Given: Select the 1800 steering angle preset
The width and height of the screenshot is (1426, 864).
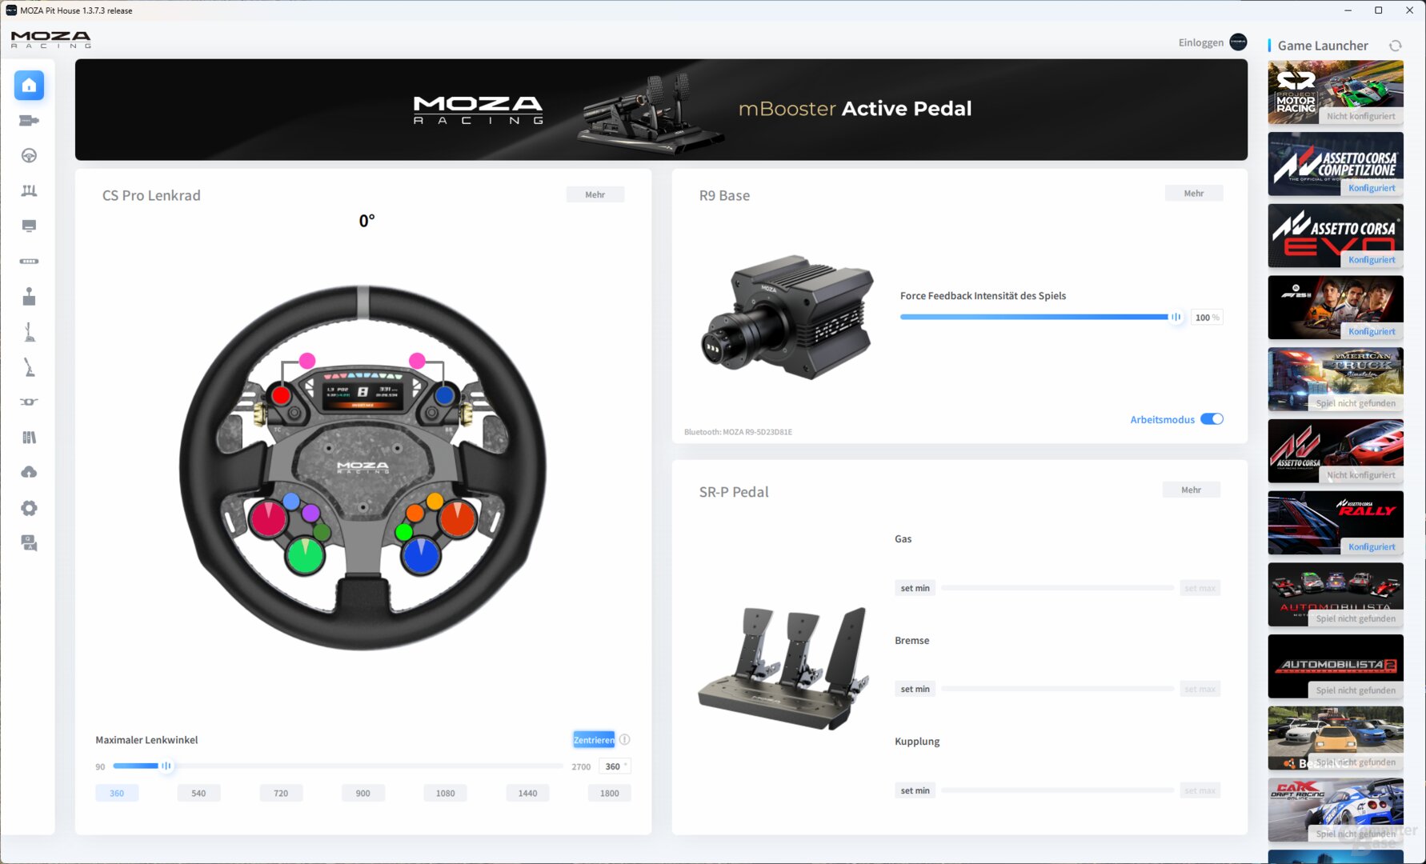Looking at the screenshot, I should click(x=610, y=793).
